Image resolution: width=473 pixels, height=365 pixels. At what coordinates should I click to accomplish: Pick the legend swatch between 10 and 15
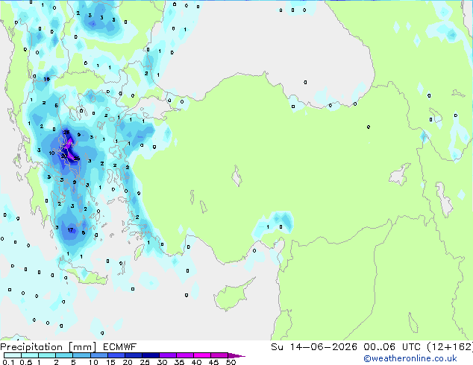pyautogui.click(x=98, y=355)
